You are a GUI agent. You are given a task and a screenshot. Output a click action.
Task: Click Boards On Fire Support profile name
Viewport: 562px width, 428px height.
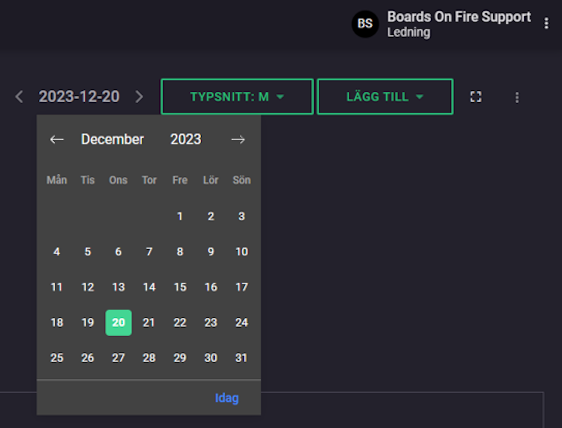point(459,17)
